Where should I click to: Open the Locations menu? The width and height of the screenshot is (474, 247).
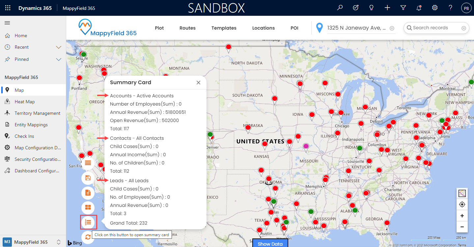coord(264,28)
